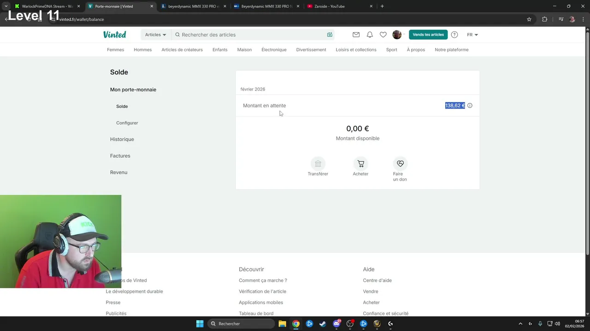The width and height of the screenshot is (590, 331).
Task: Open Factures in sidebar
Action: click(120, 156)
